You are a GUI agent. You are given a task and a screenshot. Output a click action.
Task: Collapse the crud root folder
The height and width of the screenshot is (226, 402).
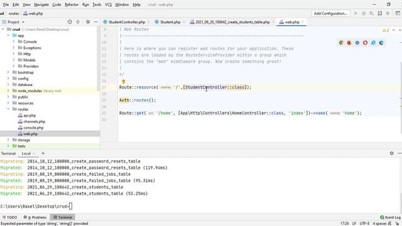pyautogui.click(x=3, y=30)
